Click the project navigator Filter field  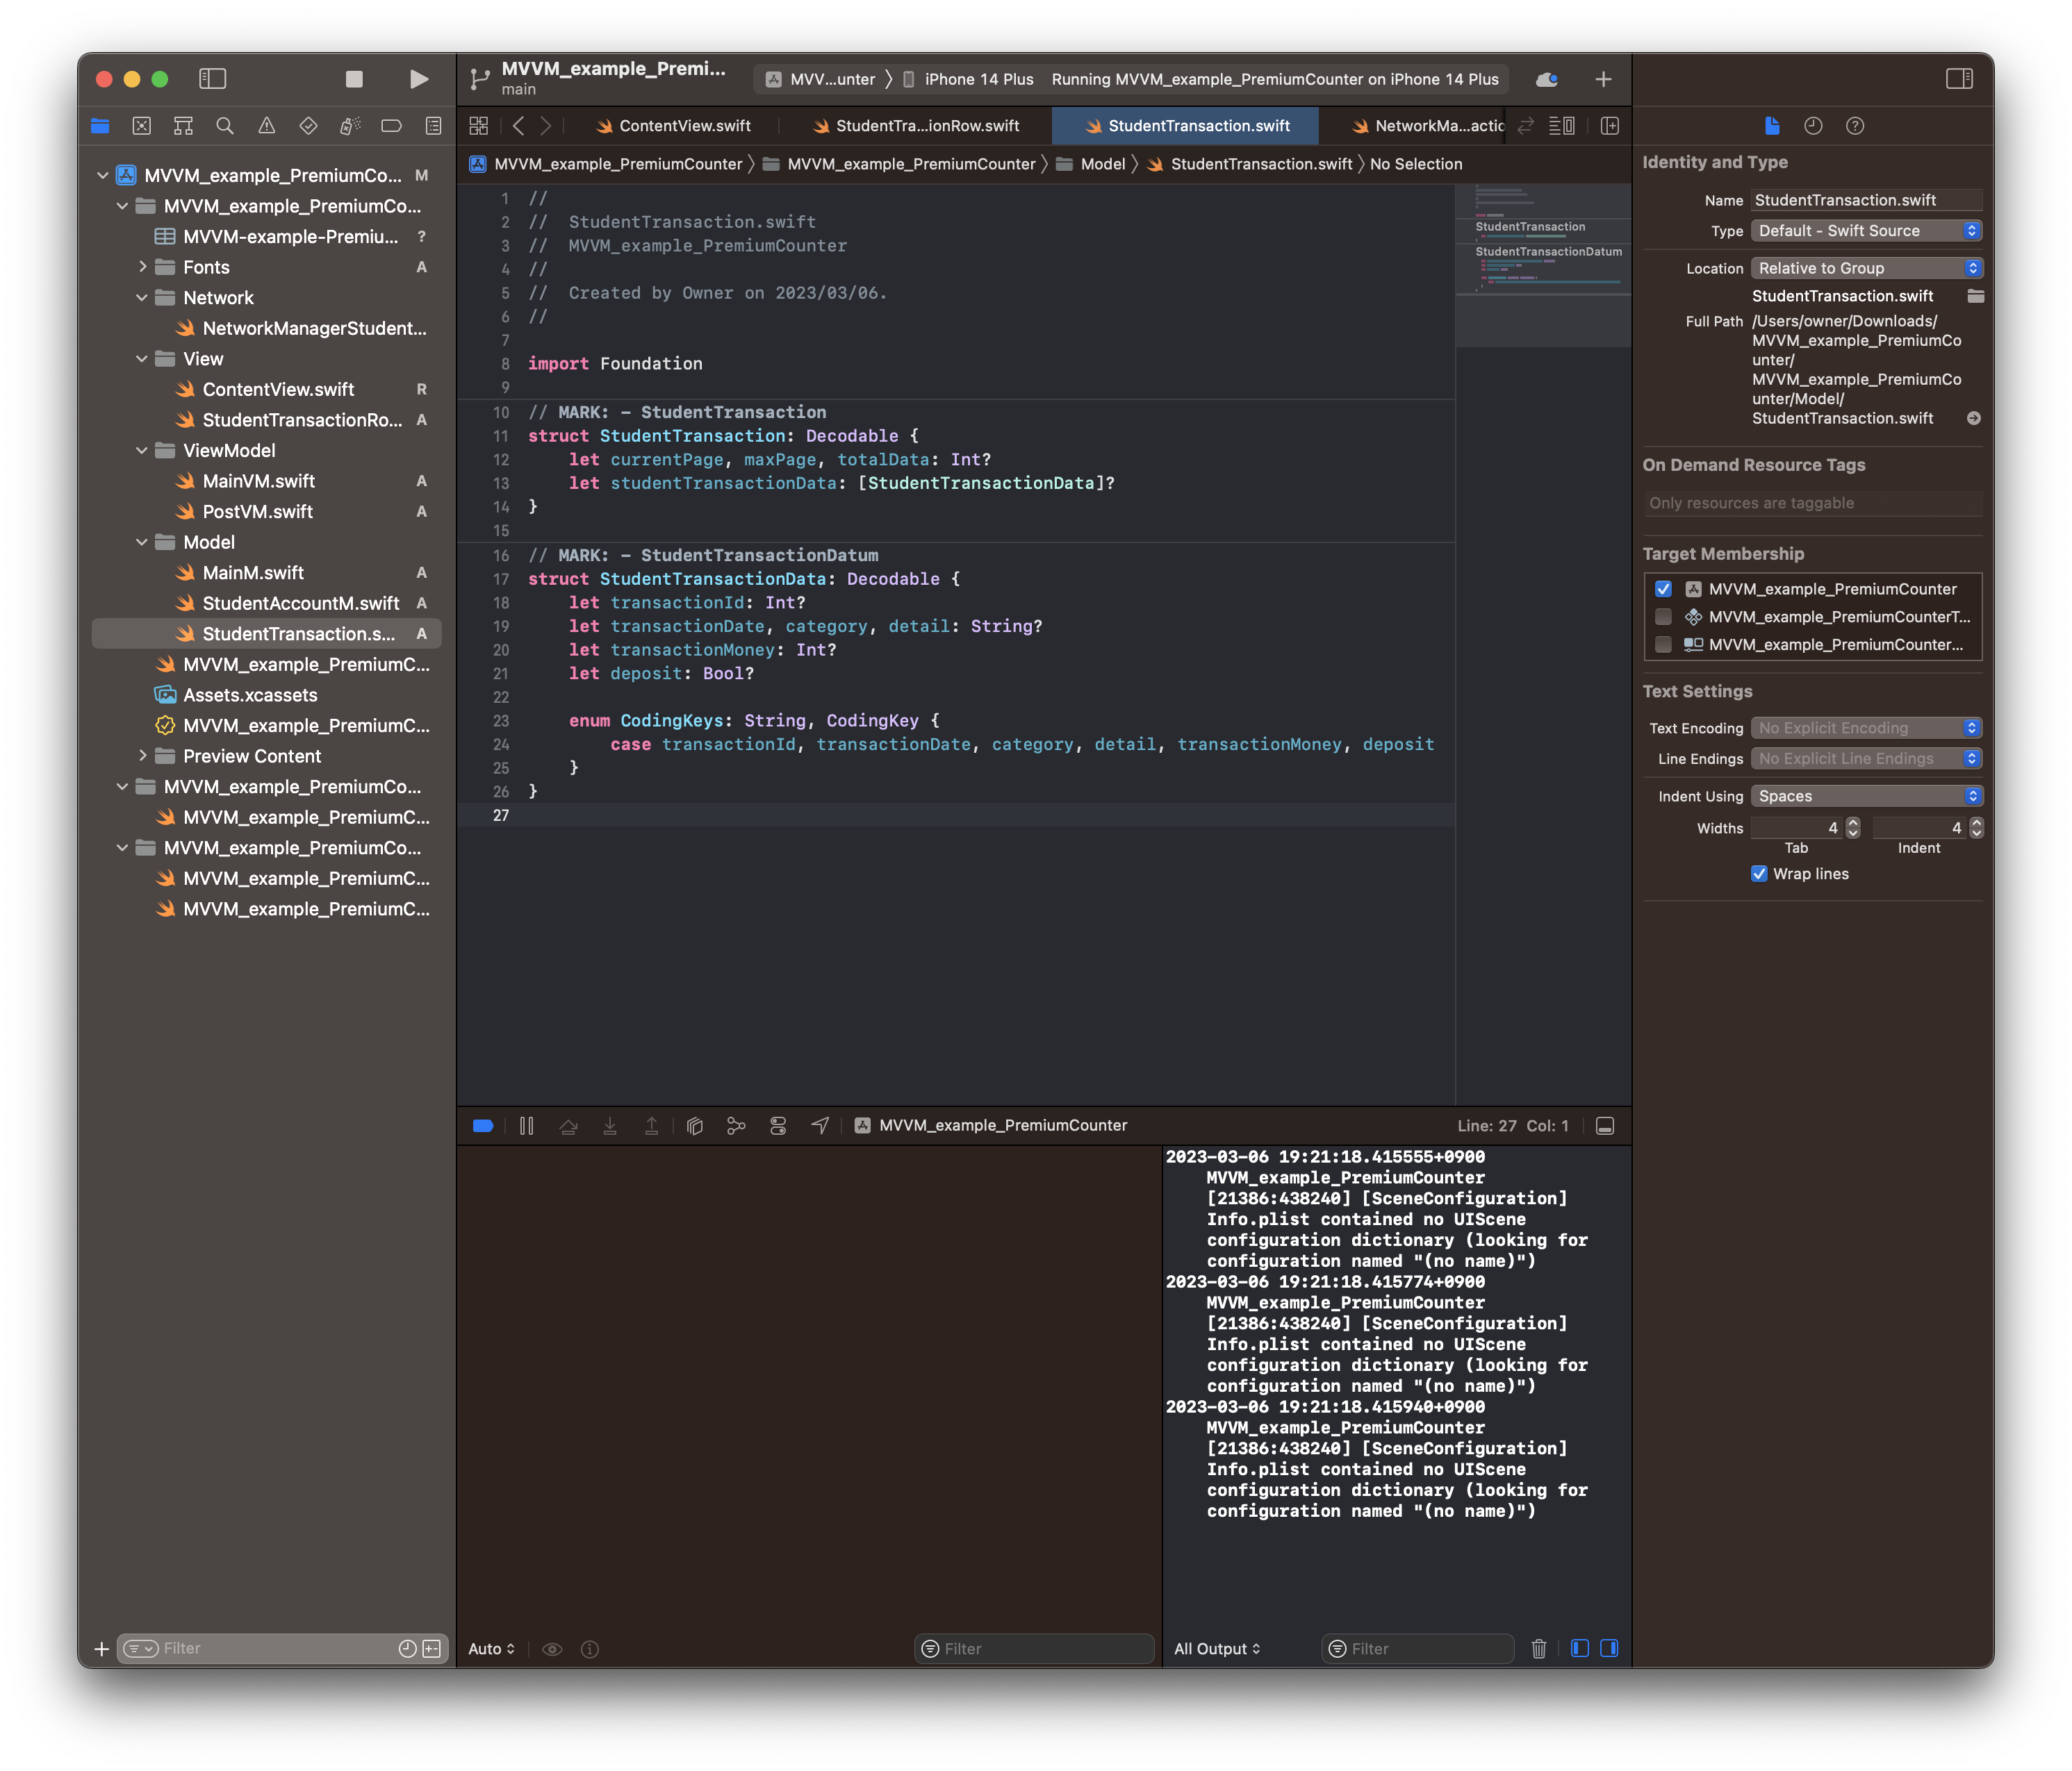pos(270,1649)
